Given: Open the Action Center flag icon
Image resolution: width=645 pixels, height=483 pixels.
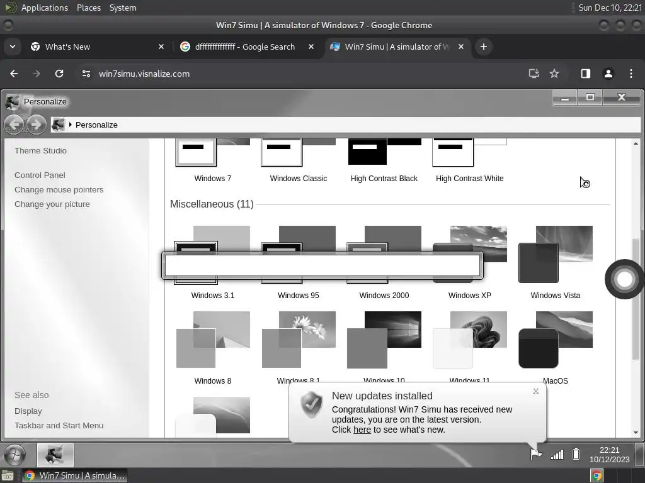Looking at the screenshot, I should pos(535,454).
